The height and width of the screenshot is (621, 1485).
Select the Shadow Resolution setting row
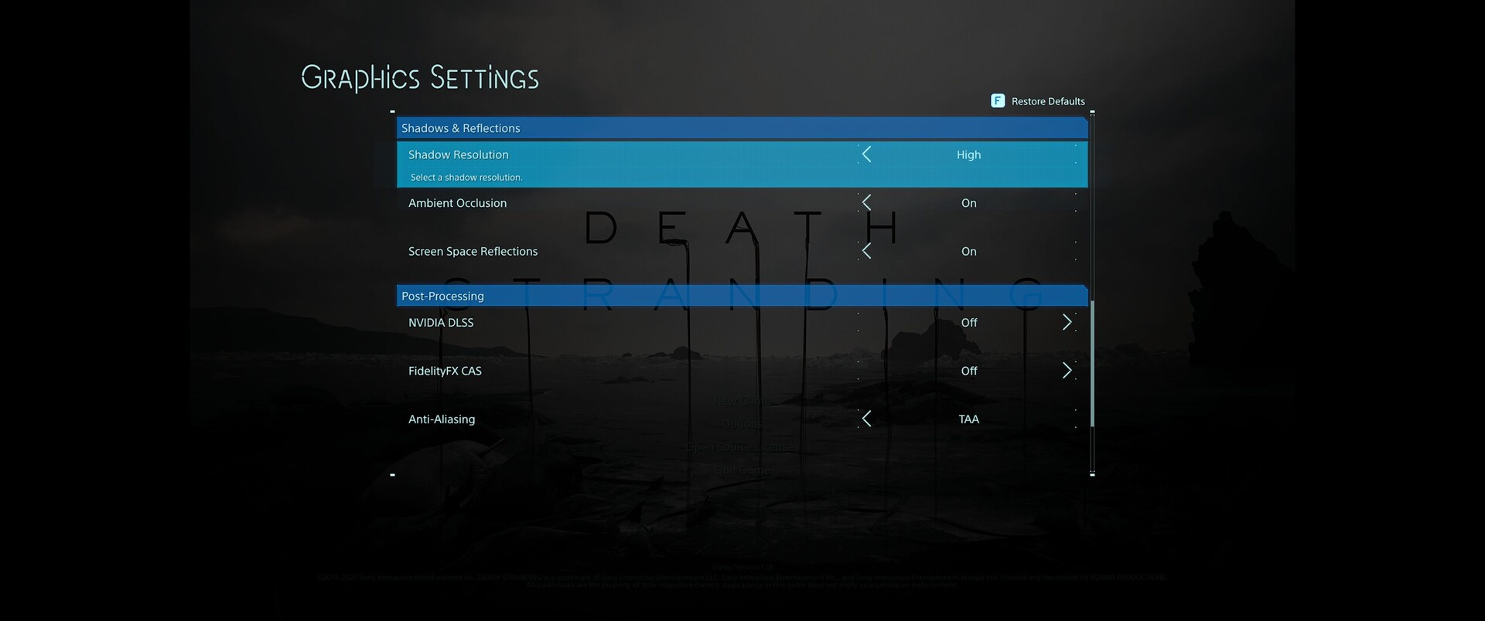point(742,164)
